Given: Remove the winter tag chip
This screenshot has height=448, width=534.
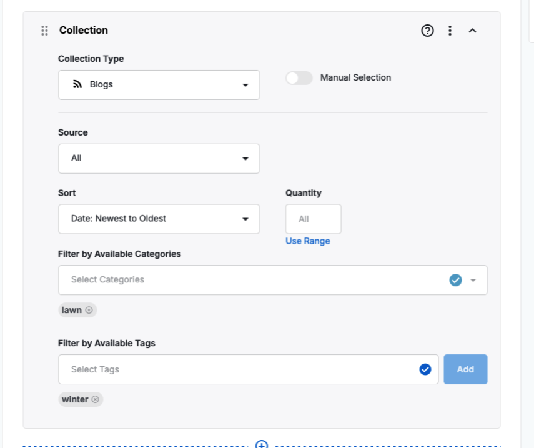Looking at the screenshot, I should coord(95,399).
